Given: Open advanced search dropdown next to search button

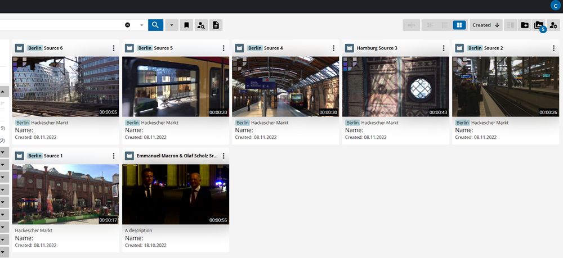Looking at the screenshot, I should click(172, 25).
